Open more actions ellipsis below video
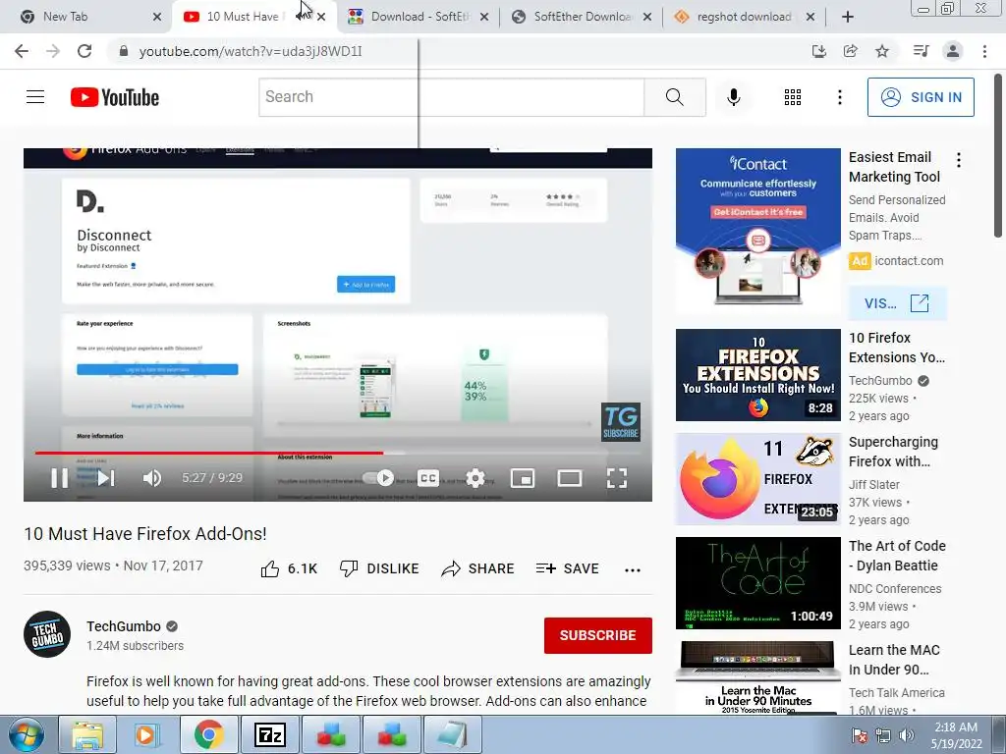Screen dimensions: 1006x754 click(633, 570)
